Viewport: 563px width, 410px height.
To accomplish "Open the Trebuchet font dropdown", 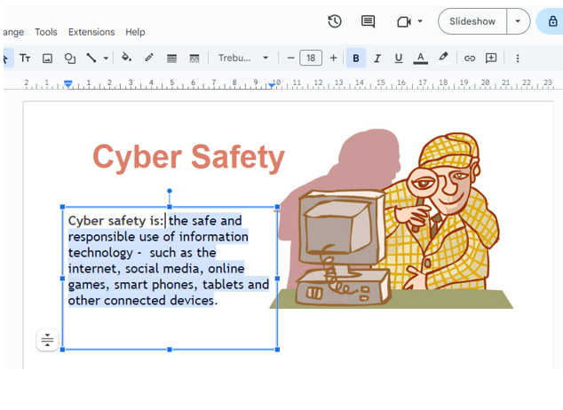I will pos(243,59).
